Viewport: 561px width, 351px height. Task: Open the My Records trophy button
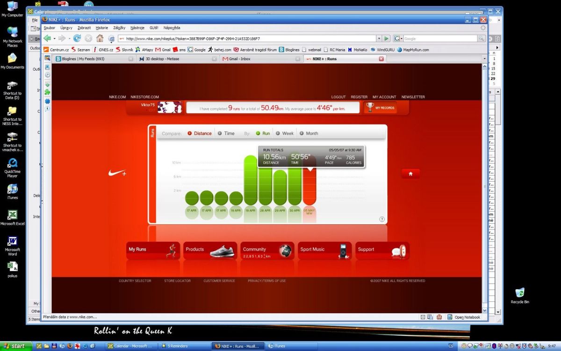tap(380, 108)
